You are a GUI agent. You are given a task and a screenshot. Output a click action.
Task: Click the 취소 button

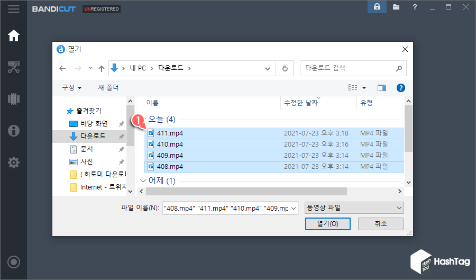point(381,224)
